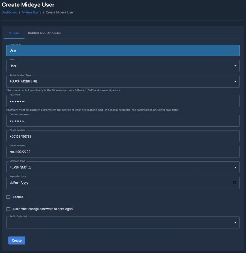Navigate to Mideye Users via breadcrumb
The image size is (246, 253).
point(31,12)
